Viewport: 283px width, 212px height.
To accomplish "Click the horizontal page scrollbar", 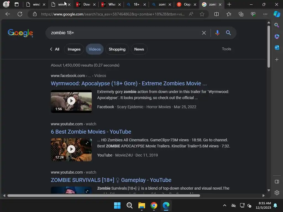I will pyautogui.click(x=104, y=196).
